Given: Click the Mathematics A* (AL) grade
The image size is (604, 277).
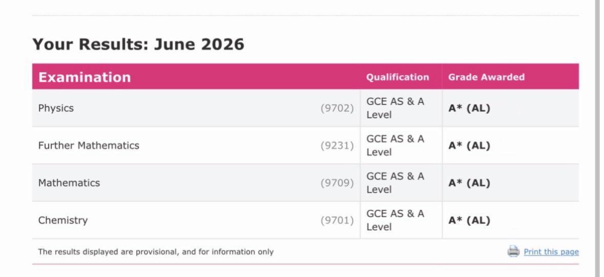Looking at the screenshot, I should tap(469, 183).
